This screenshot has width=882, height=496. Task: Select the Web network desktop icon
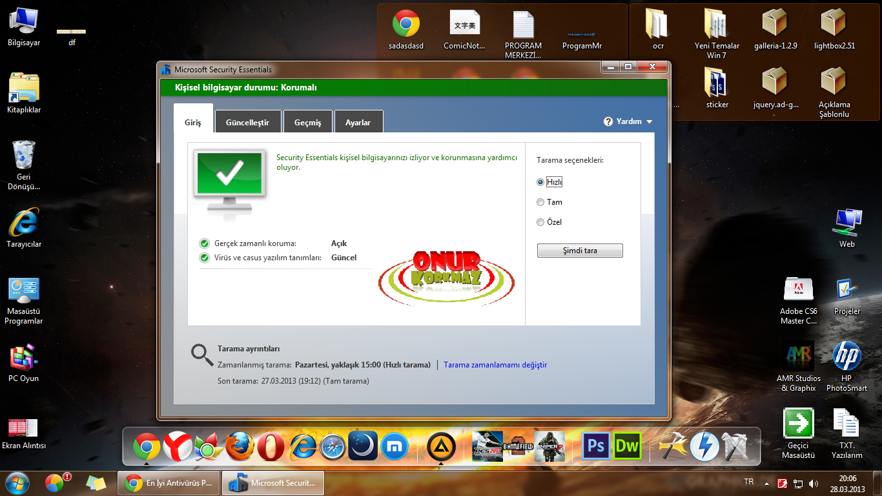coord(847,228)
